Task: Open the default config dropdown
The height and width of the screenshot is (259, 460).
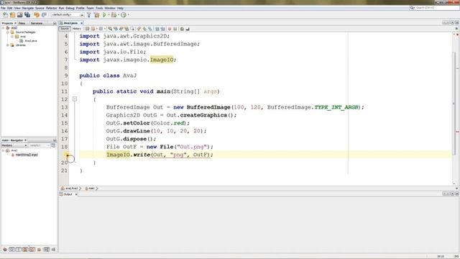Action: click(x=68, y=14)
